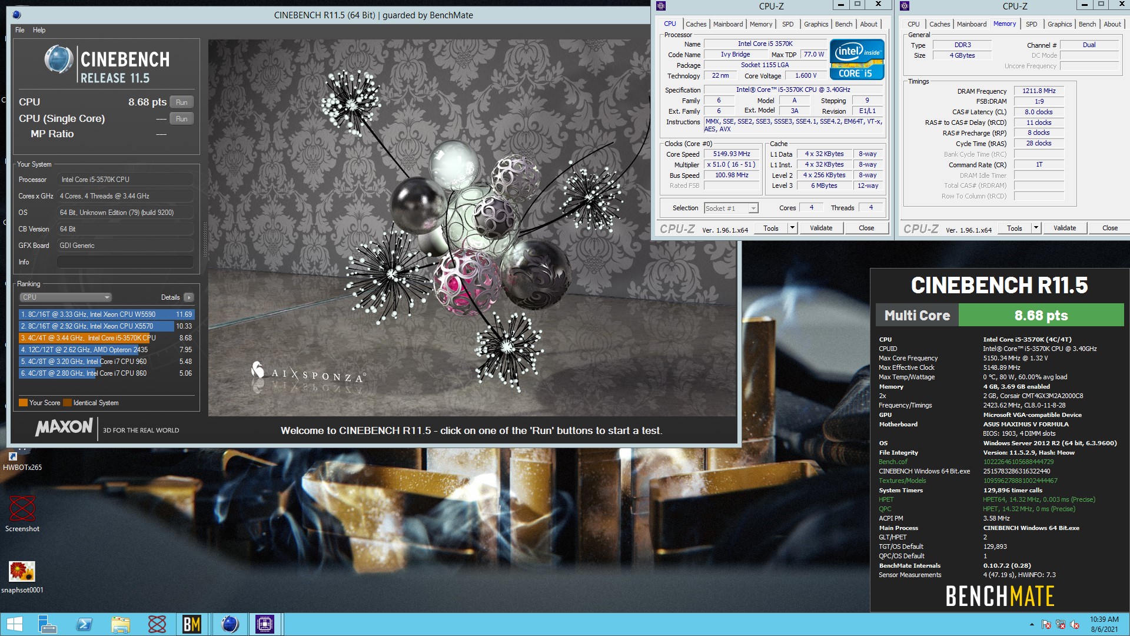
Task: Click Validate in second CPU-Z window
Action: click(x=1065, y=228)
